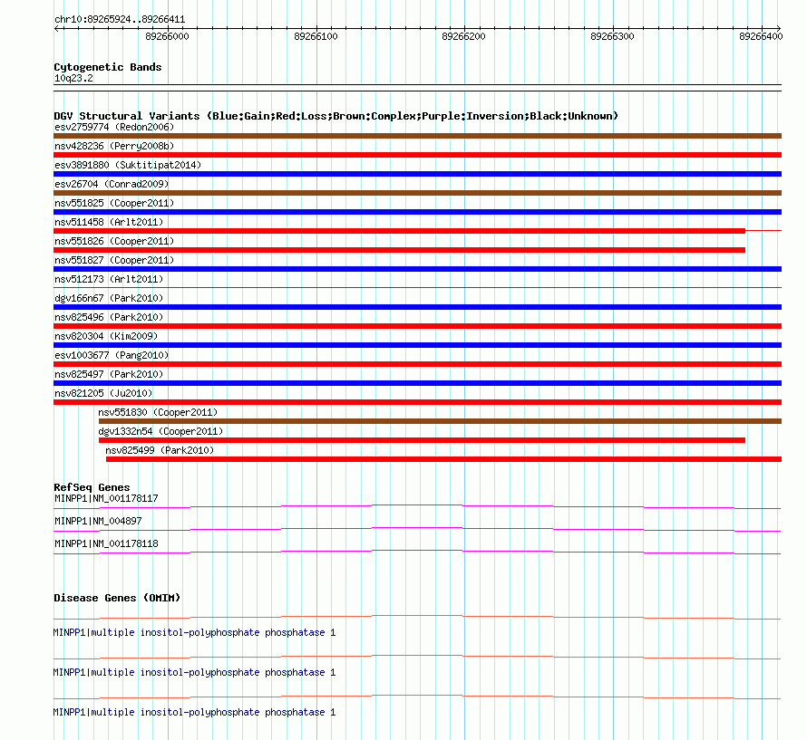Click the dgv166n67 (Park2010) label
The width and height of the screenshot is (807, 740).
tap(109, 298)
